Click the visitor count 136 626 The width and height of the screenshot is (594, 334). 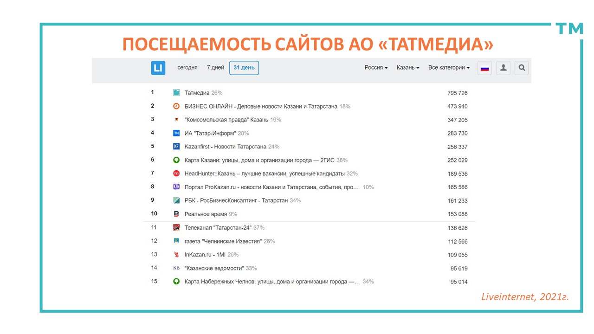click(458, 228)
